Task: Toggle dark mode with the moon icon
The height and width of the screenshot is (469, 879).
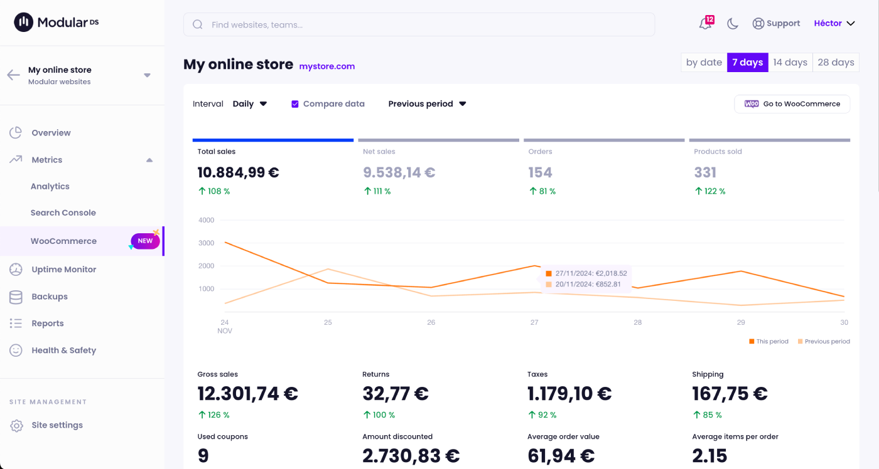Action: [733, 23]
